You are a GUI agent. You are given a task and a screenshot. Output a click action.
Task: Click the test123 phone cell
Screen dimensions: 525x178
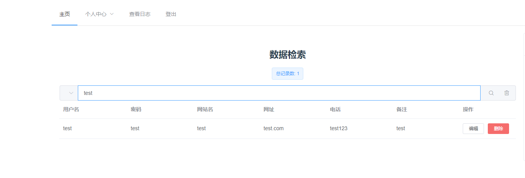click(339, 129)
